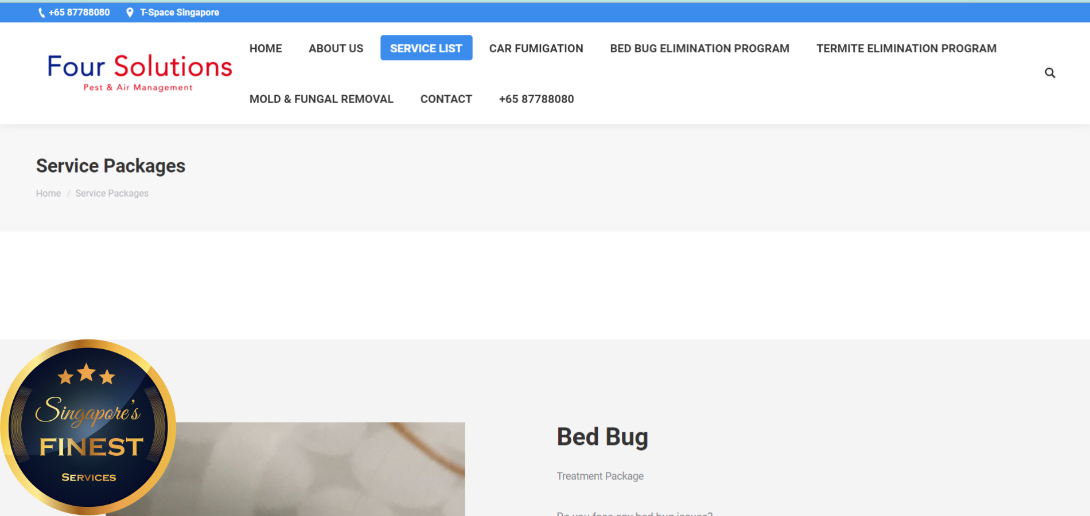Click the Bed Bug heading
1090x516 pixels.
point(602,437)
